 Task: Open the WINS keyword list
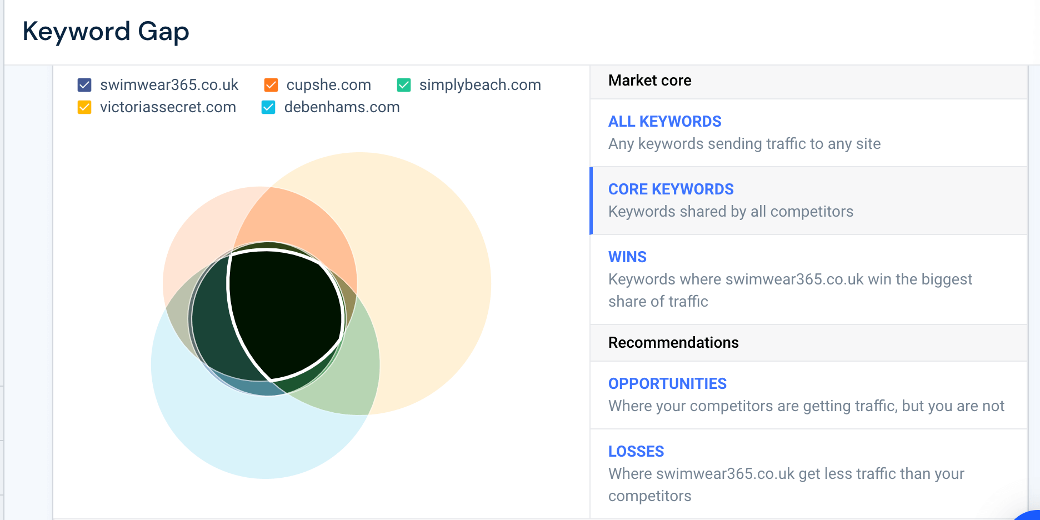point(808,279)
